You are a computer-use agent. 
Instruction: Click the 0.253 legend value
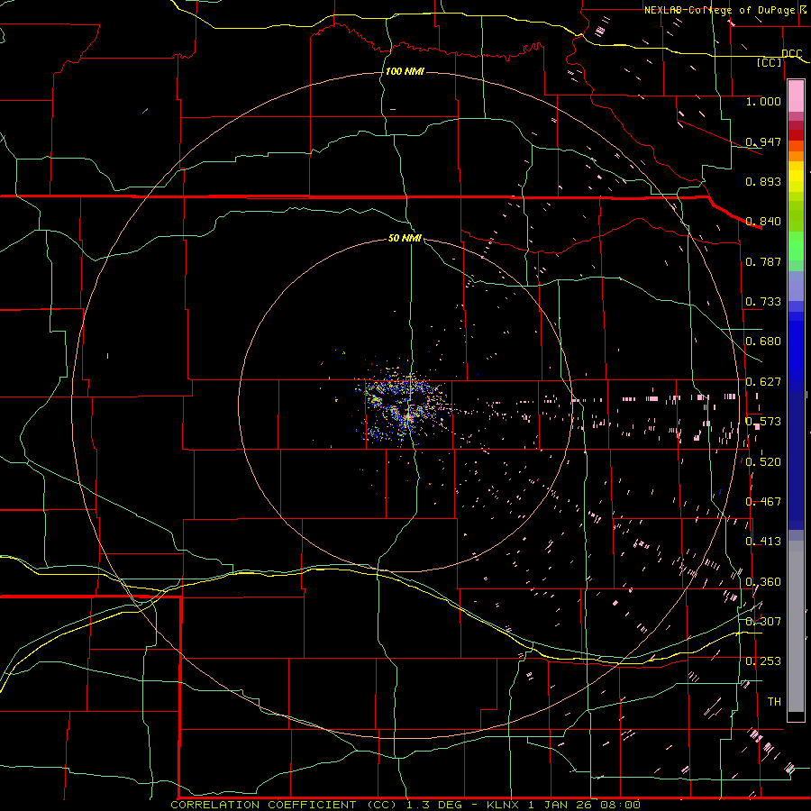point(763,661)
